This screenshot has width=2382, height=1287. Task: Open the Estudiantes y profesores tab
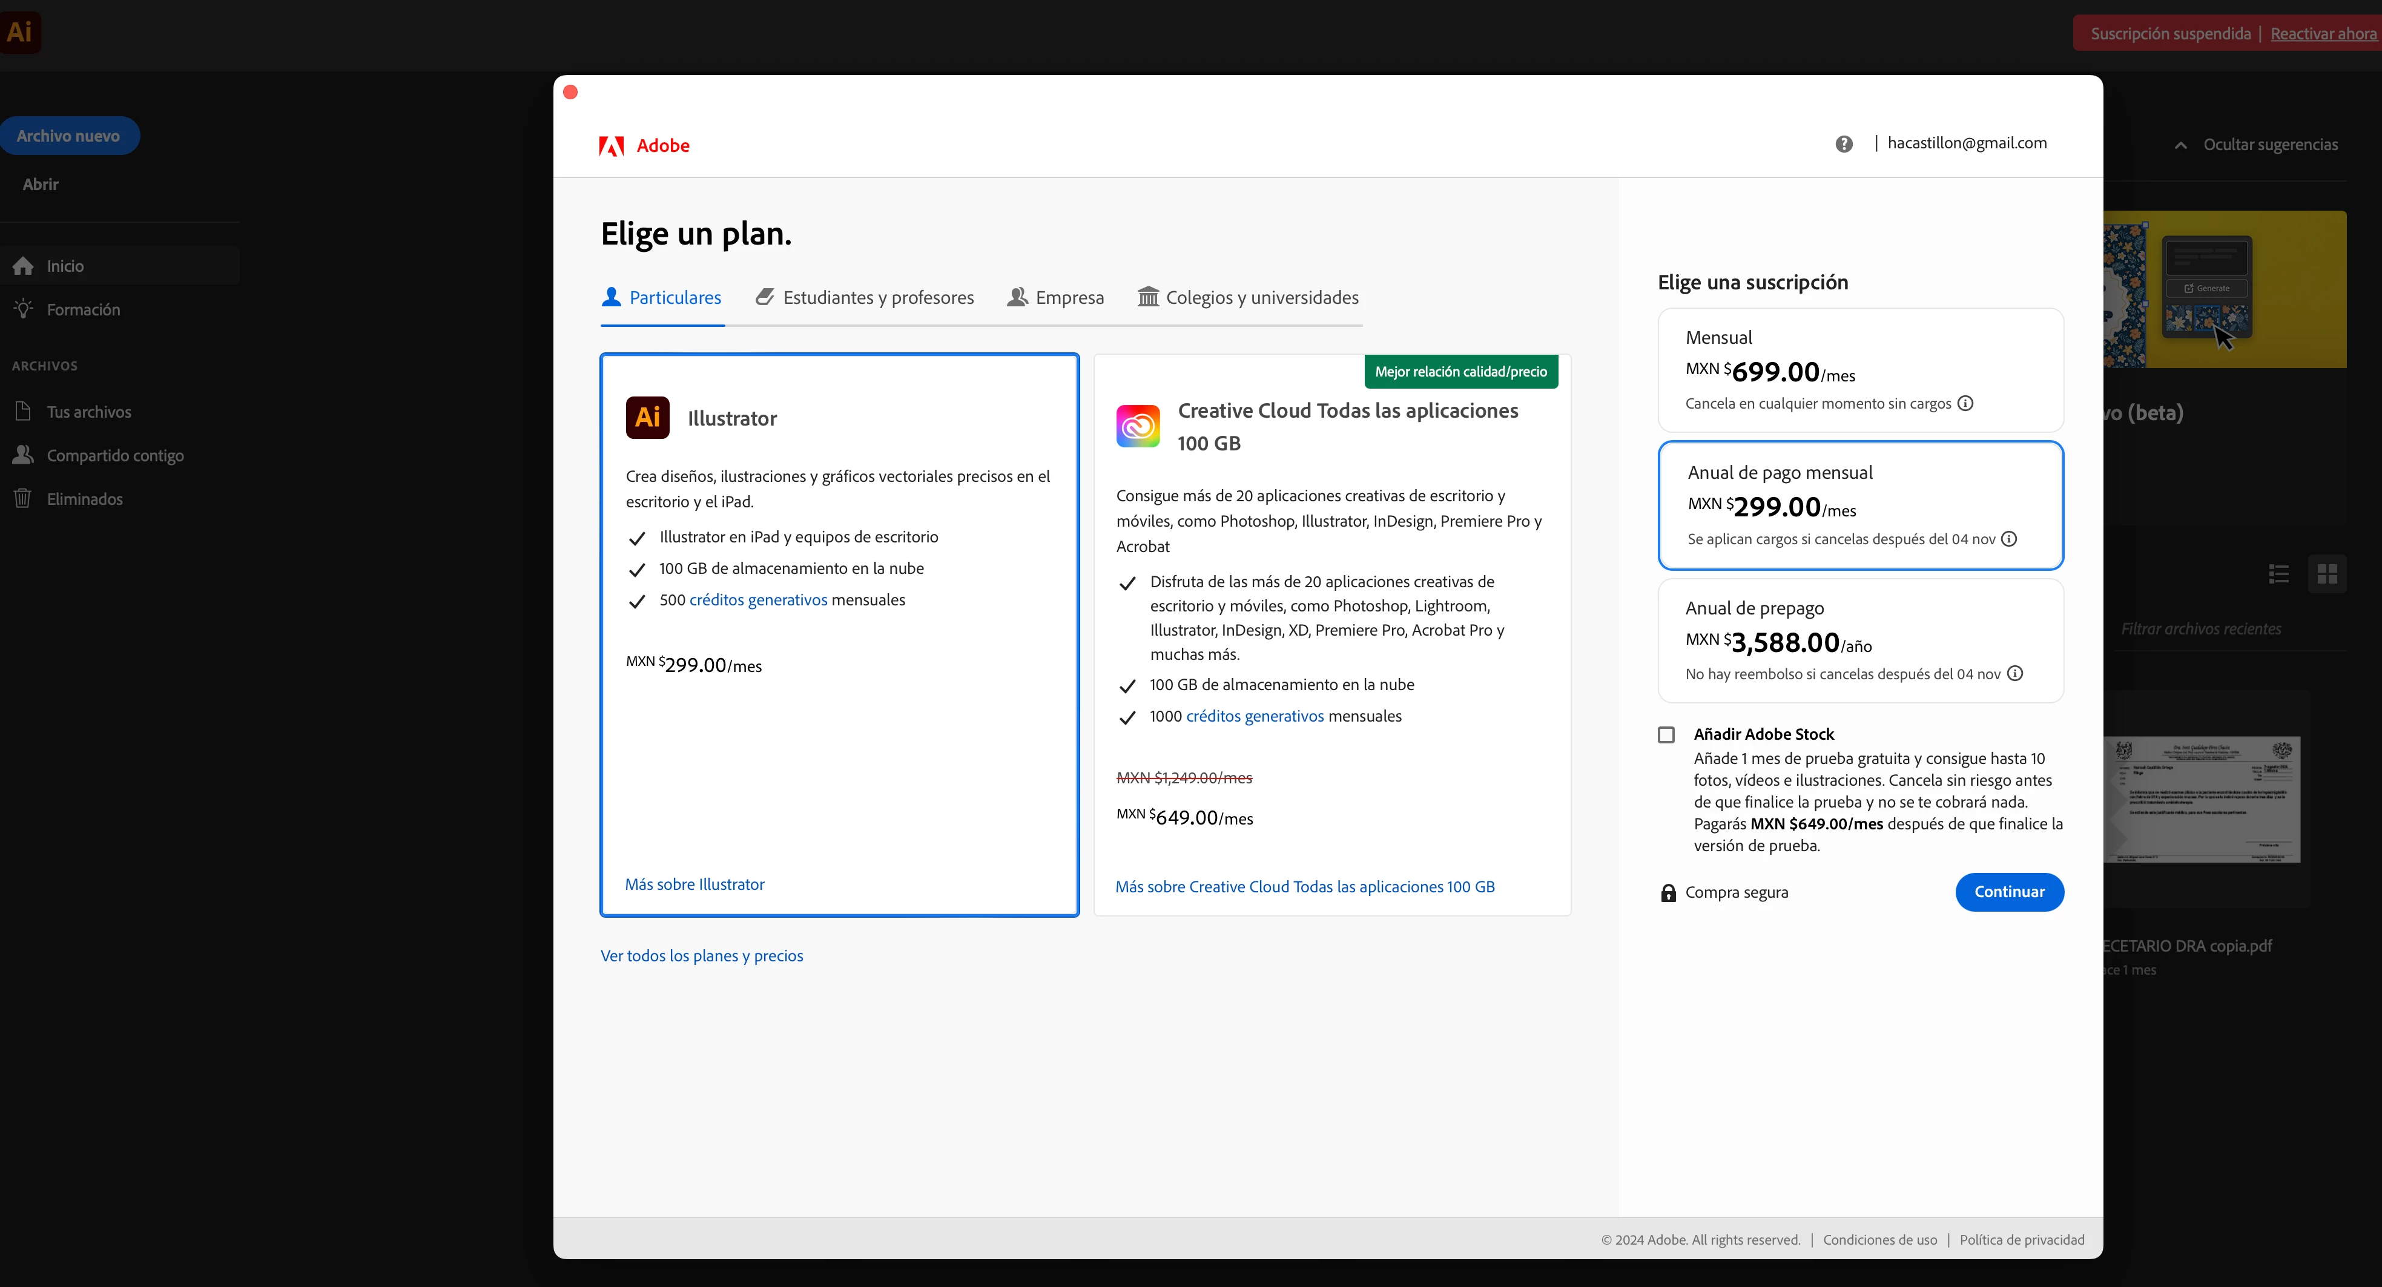coord(865,298)
